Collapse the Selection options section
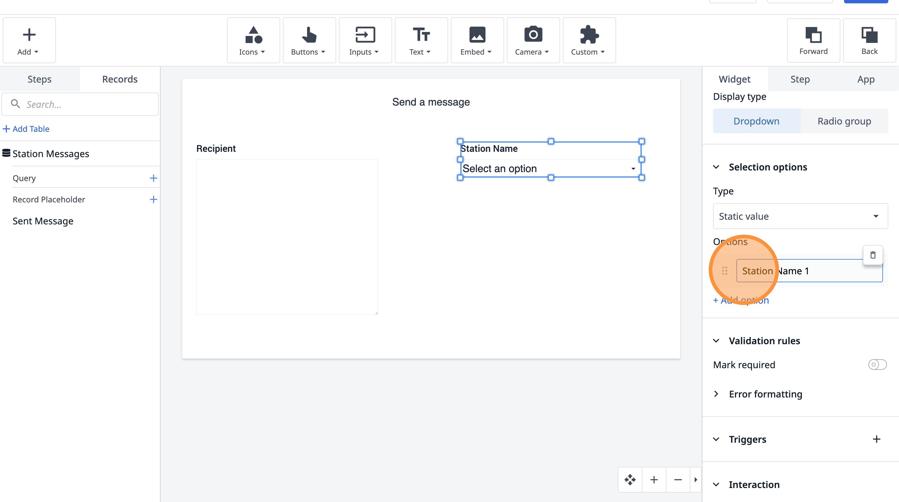This screenshot has height=502, width=899. pyautogui.click(x=716, y=167)
